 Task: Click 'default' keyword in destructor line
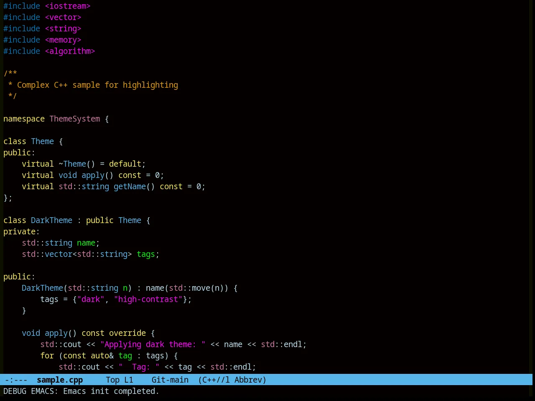(x=125, y=164)
